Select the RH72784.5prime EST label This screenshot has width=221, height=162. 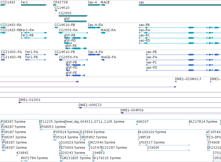click(x=34, y=158)
